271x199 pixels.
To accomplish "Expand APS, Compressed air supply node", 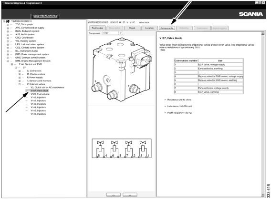I will coord(8,28).
